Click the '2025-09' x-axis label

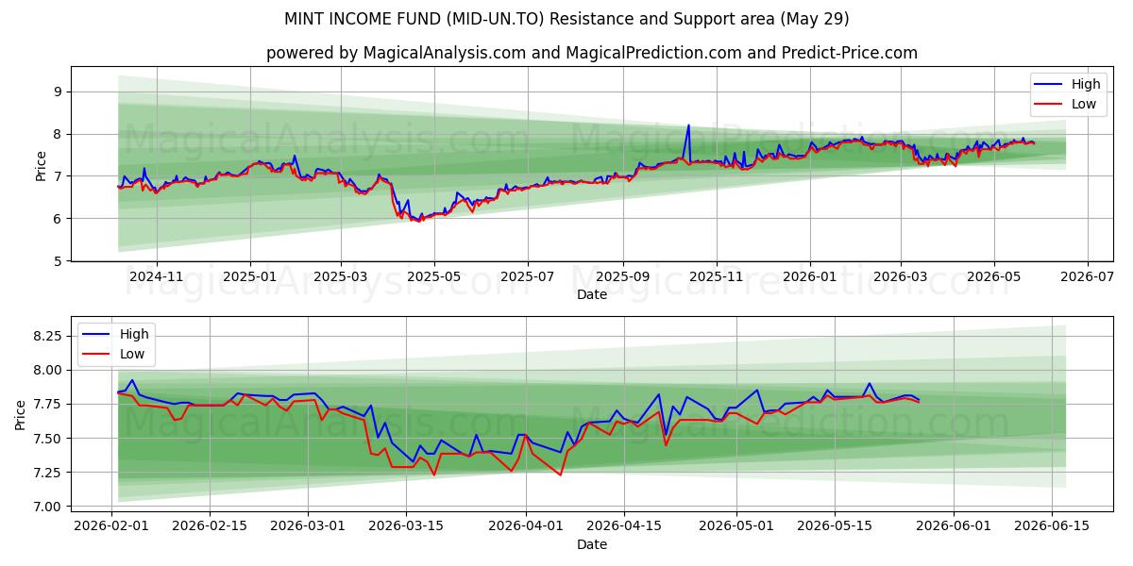(x=622, y=277)
